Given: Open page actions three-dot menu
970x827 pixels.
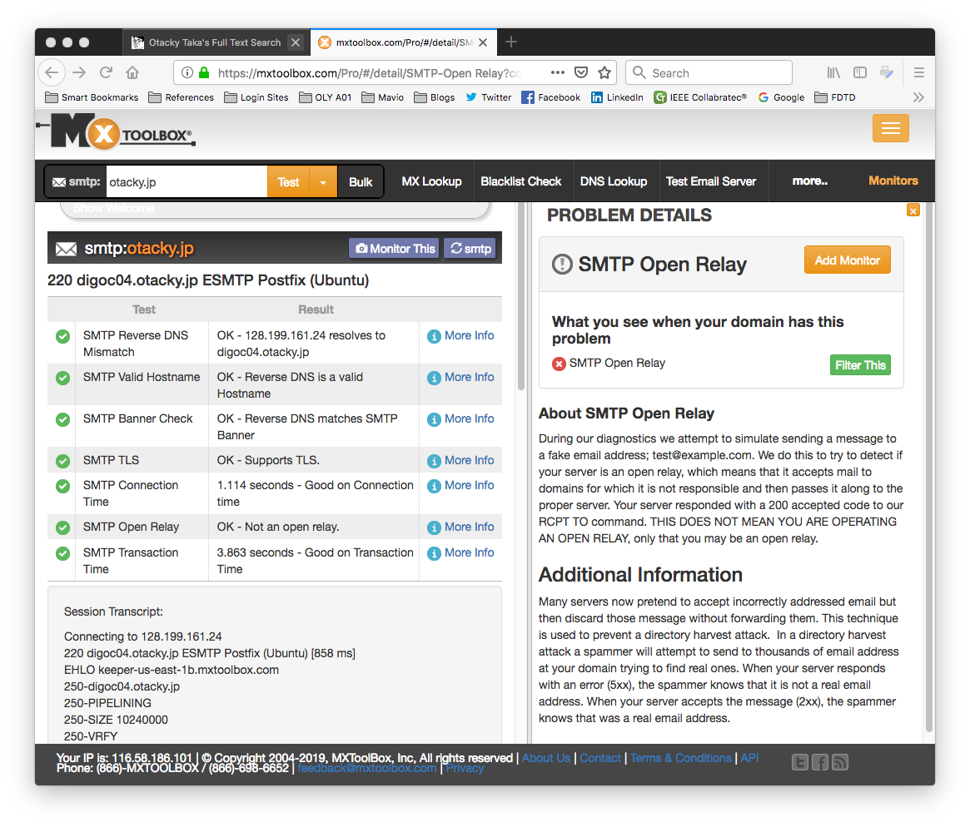Looking at the screenshot, I should coord(557,73).
